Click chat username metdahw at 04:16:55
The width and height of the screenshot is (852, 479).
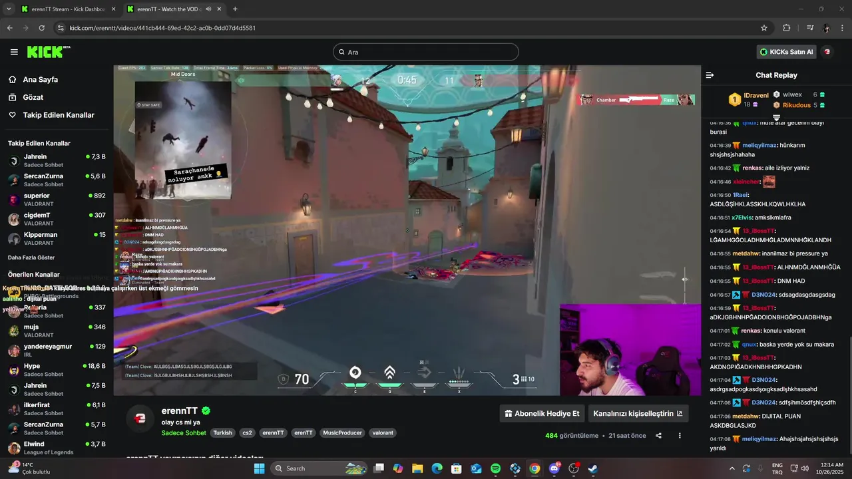pyautogui.click(x=745, y=253)
